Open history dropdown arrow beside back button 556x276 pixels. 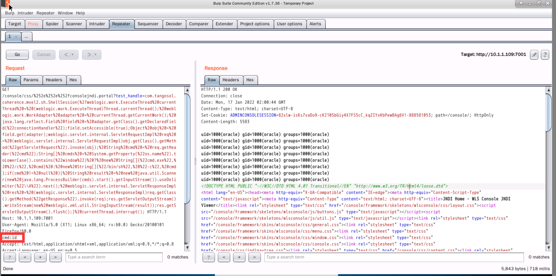pyautogui.click(x=73, y=54)
